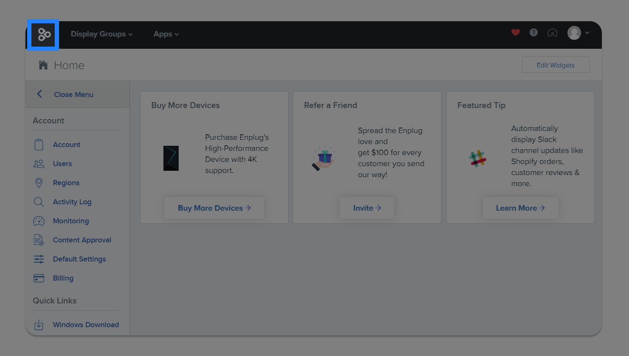629x356 pixels.
Task: Click the Edit Widgets button
Action: click(x=556, y=65)
